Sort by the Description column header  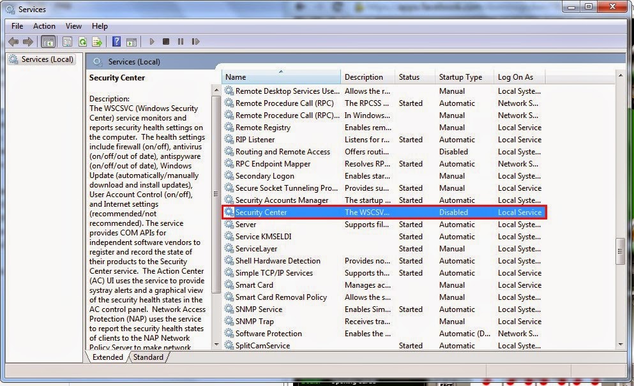coord(368,77)
